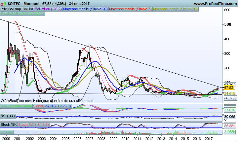Click the 200 price axis label

point(227,68)
